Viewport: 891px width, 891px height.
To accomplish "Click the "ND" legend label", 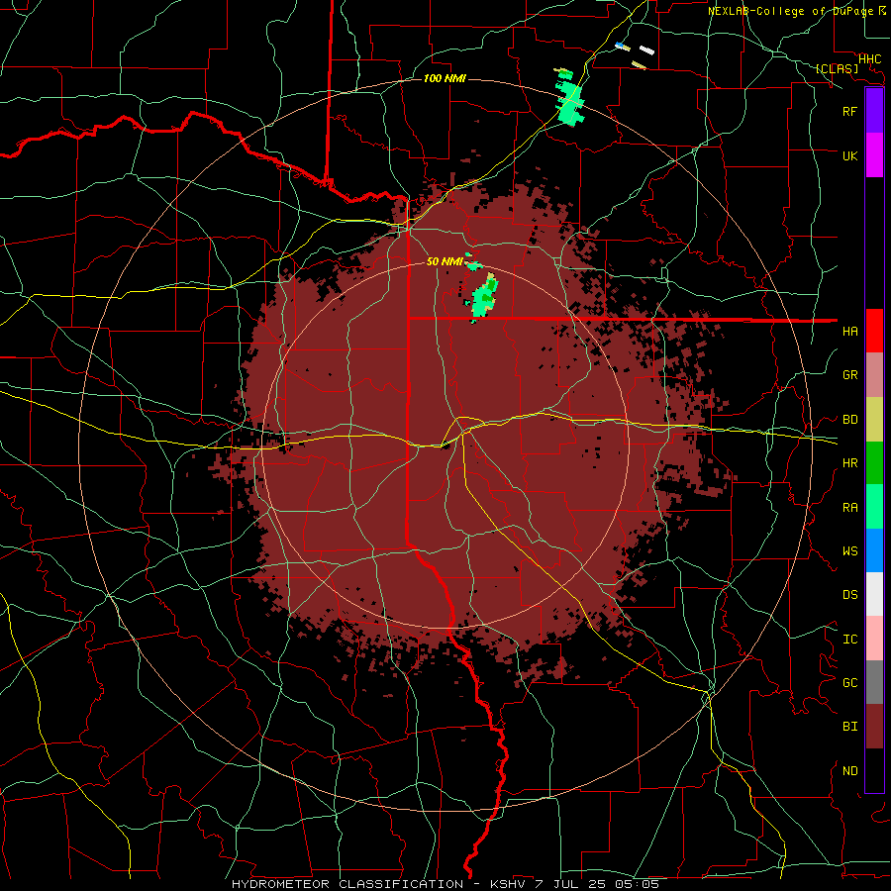I will point(849,771).
